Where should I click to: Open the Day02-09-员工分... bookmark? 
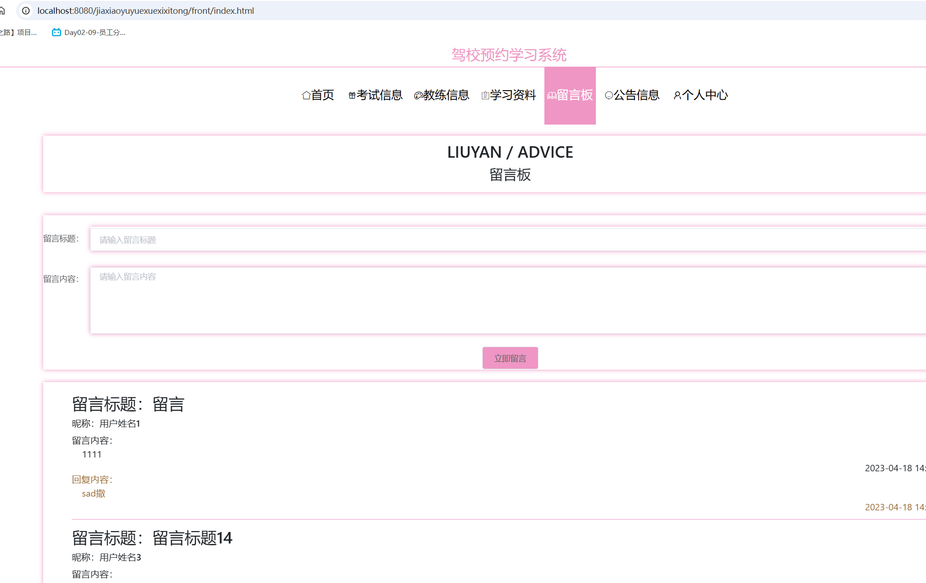(89, 32)
